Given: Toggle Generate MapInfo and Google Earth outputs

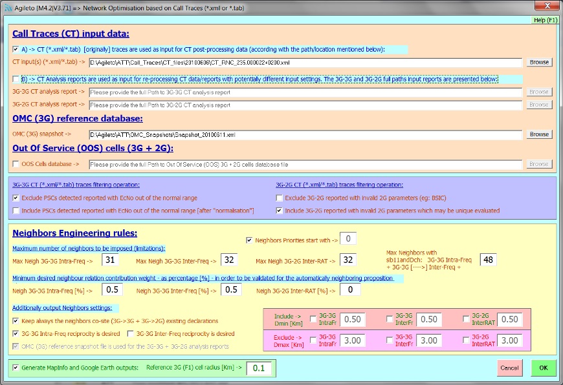Looking at the screenshot, I should 16,368.
